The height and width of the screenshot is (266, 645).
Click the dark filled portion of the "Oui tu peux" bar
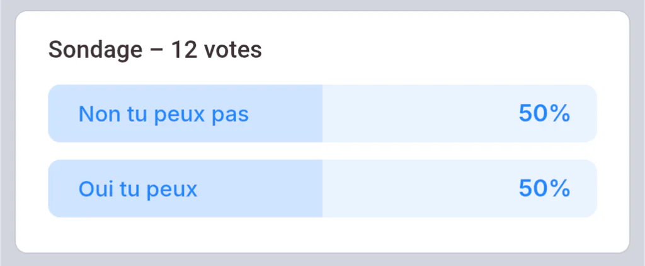[x=185, y=189]
